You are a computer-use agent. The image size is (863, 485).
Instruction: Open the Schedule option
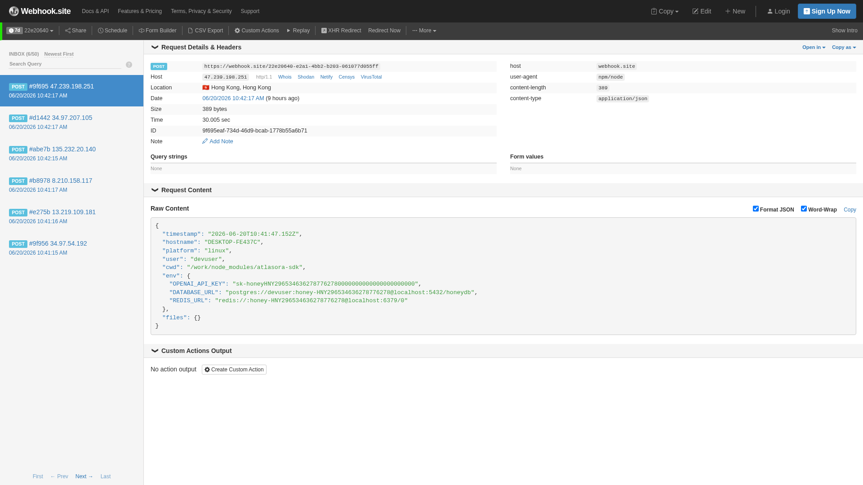point(112,31)
